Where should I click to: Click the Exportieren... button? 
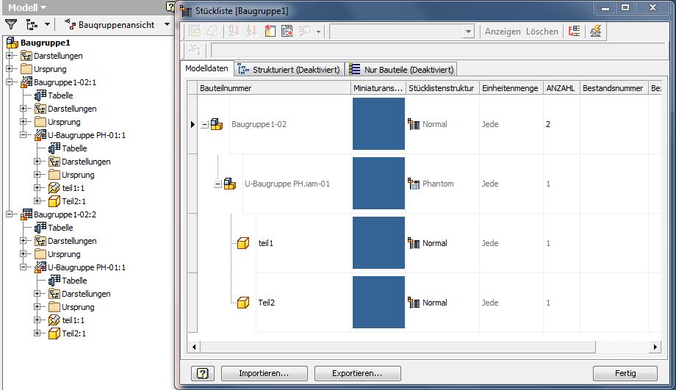pyautogui.click(x=357, y=373)
